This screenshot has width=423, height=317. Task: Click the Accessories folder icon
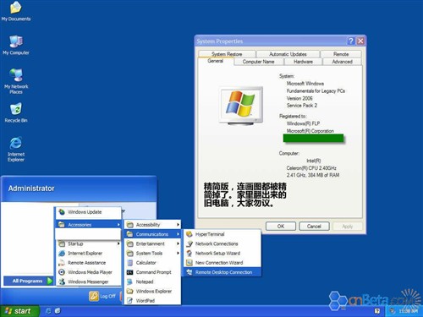coord(62,225)
